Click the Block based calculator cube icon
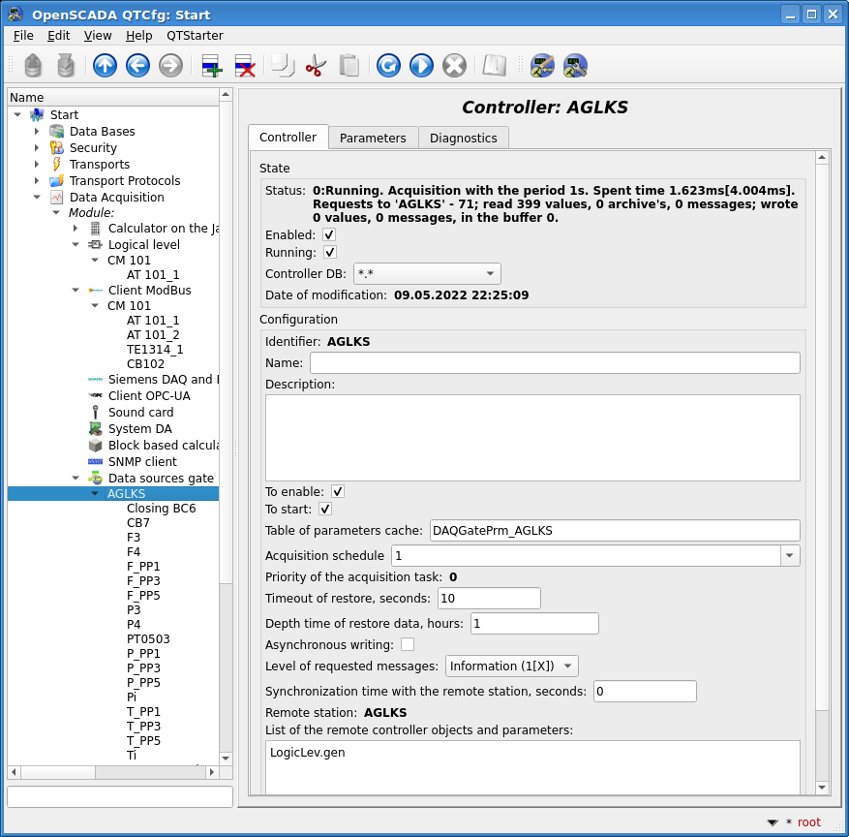 (95, 446)
